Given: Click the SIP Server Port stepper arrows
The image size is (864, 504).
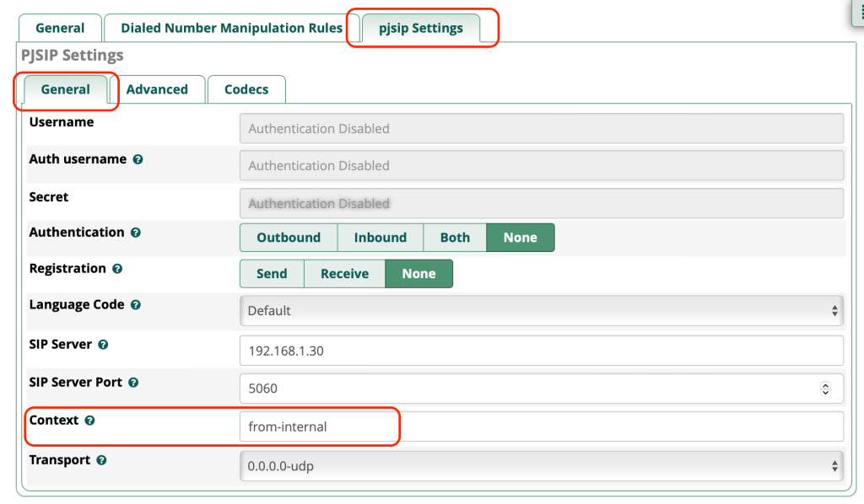Looking at the screenshot, I should click(x=825, y=389).
